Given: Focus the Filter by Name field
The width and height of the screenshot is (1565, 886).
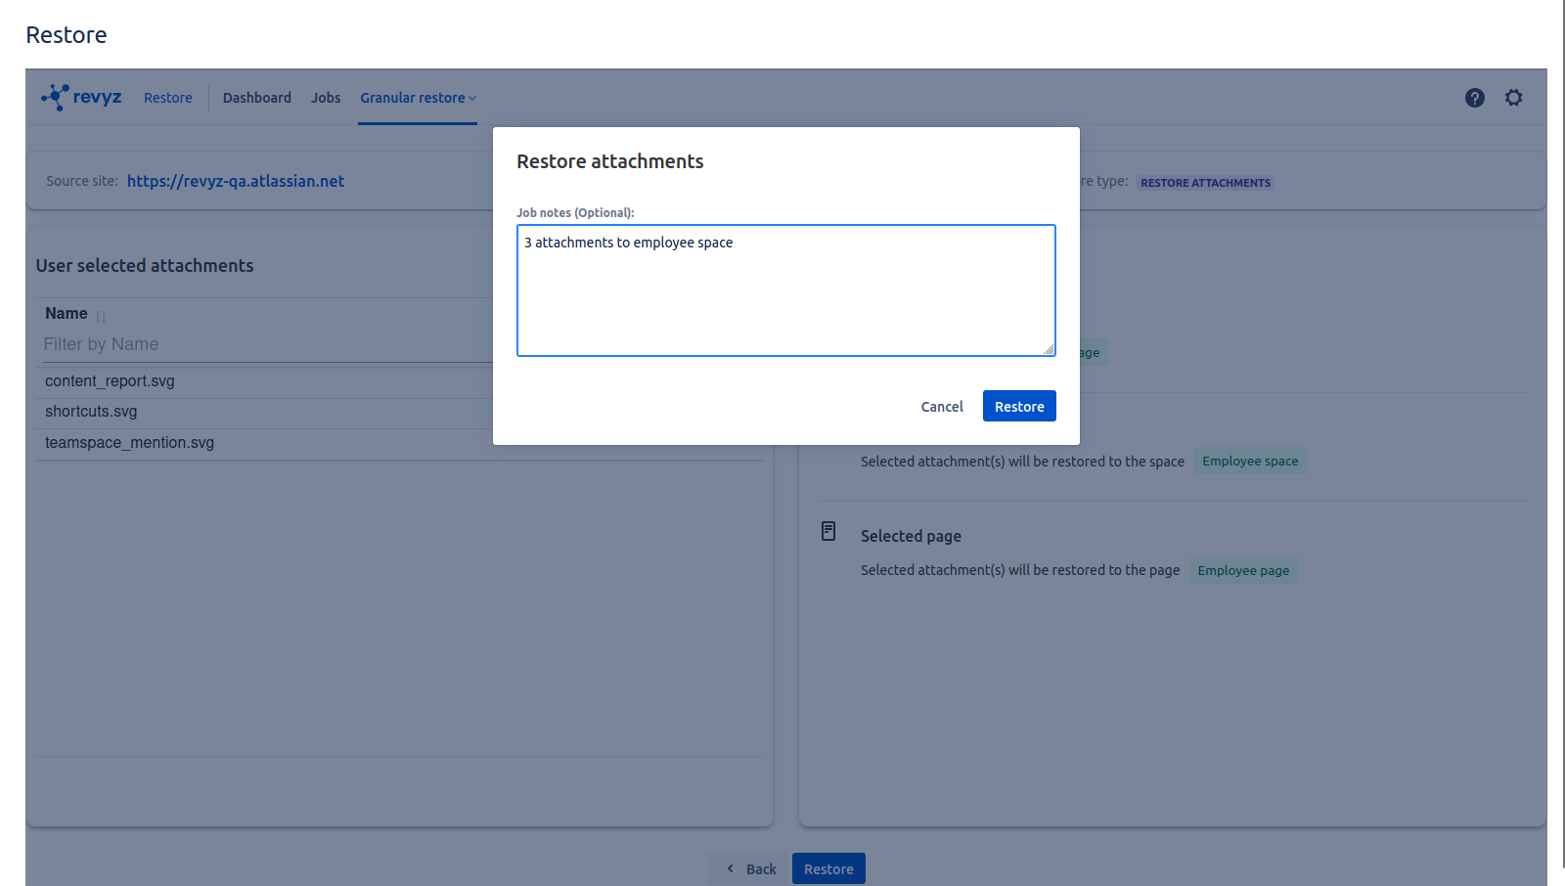Looking at the screenshot, I should (x=264, y=344).
